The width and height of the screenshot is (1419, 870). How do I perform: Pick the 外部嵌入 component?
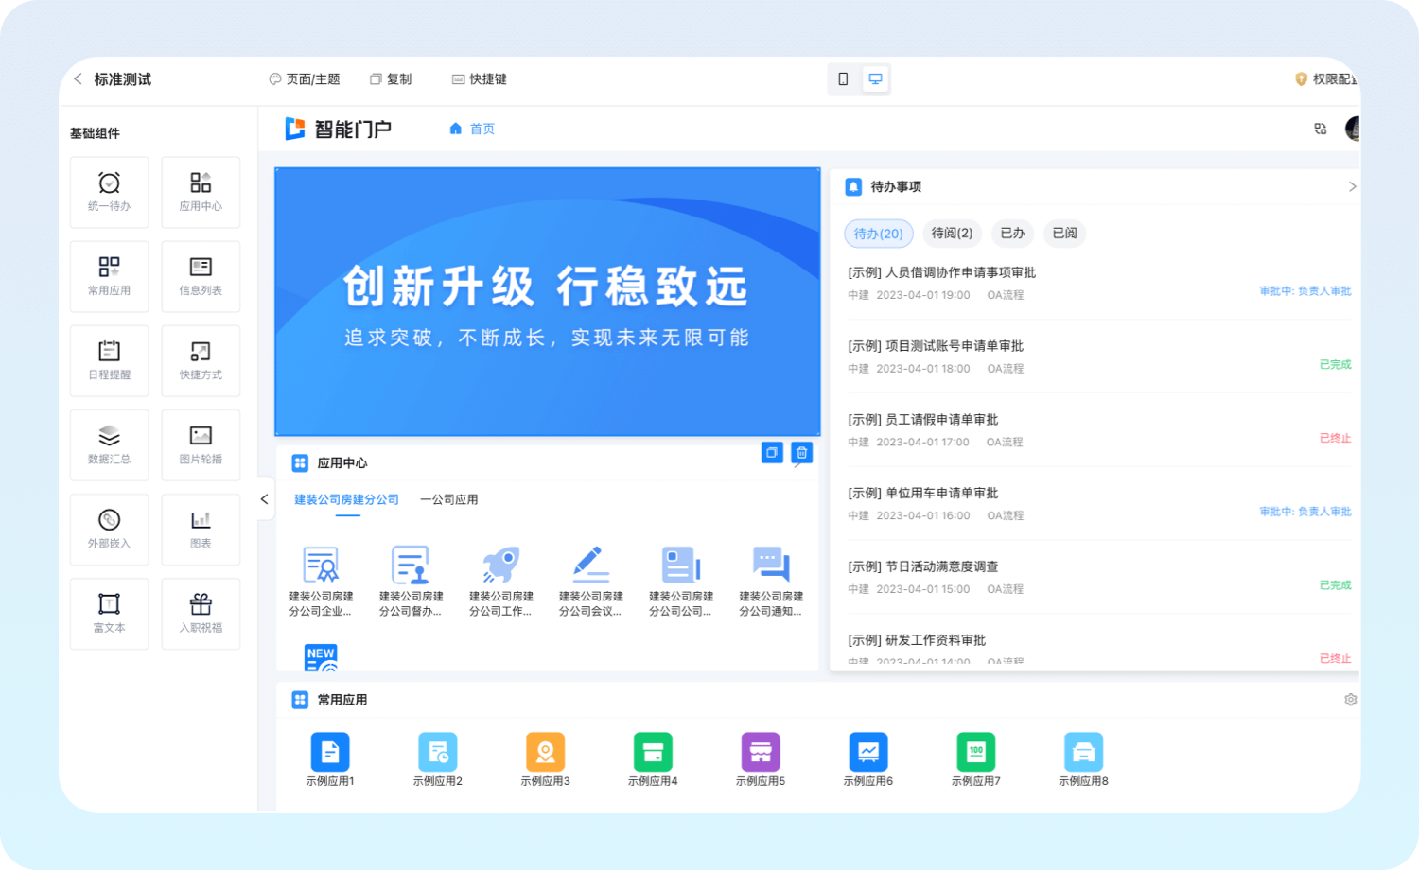pyautogui.click(x=109, y=529)
